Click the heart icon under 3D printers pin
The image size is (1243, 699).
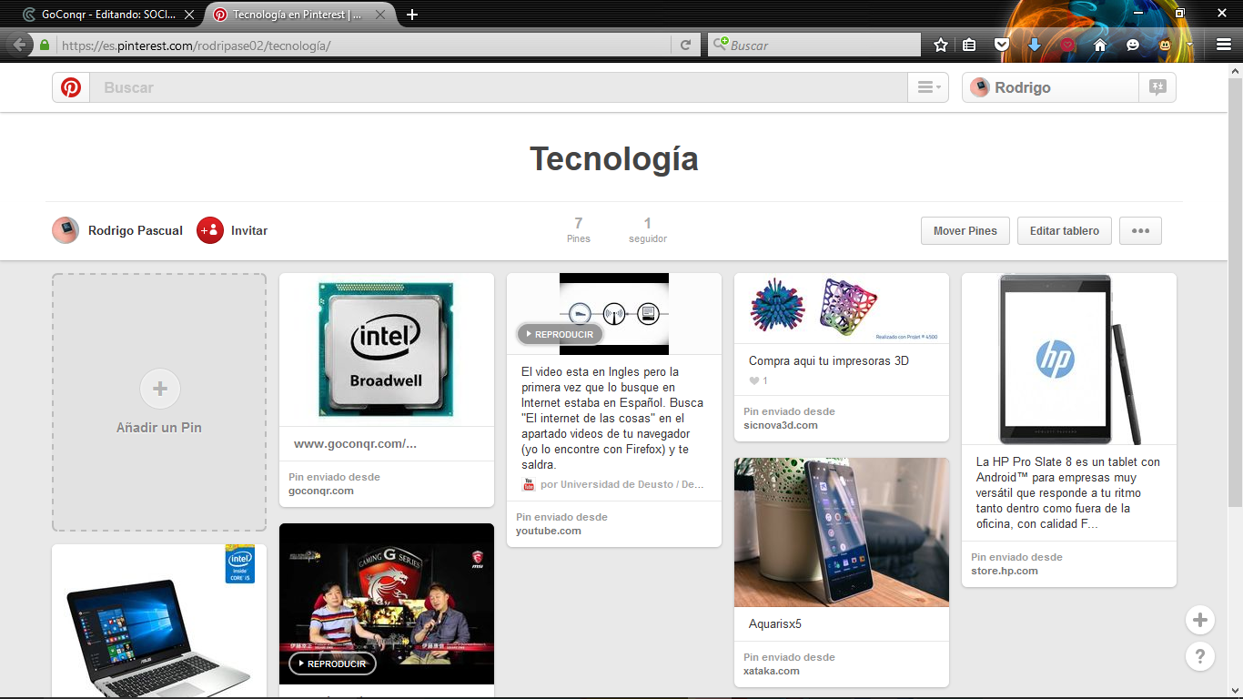(754, 380)
